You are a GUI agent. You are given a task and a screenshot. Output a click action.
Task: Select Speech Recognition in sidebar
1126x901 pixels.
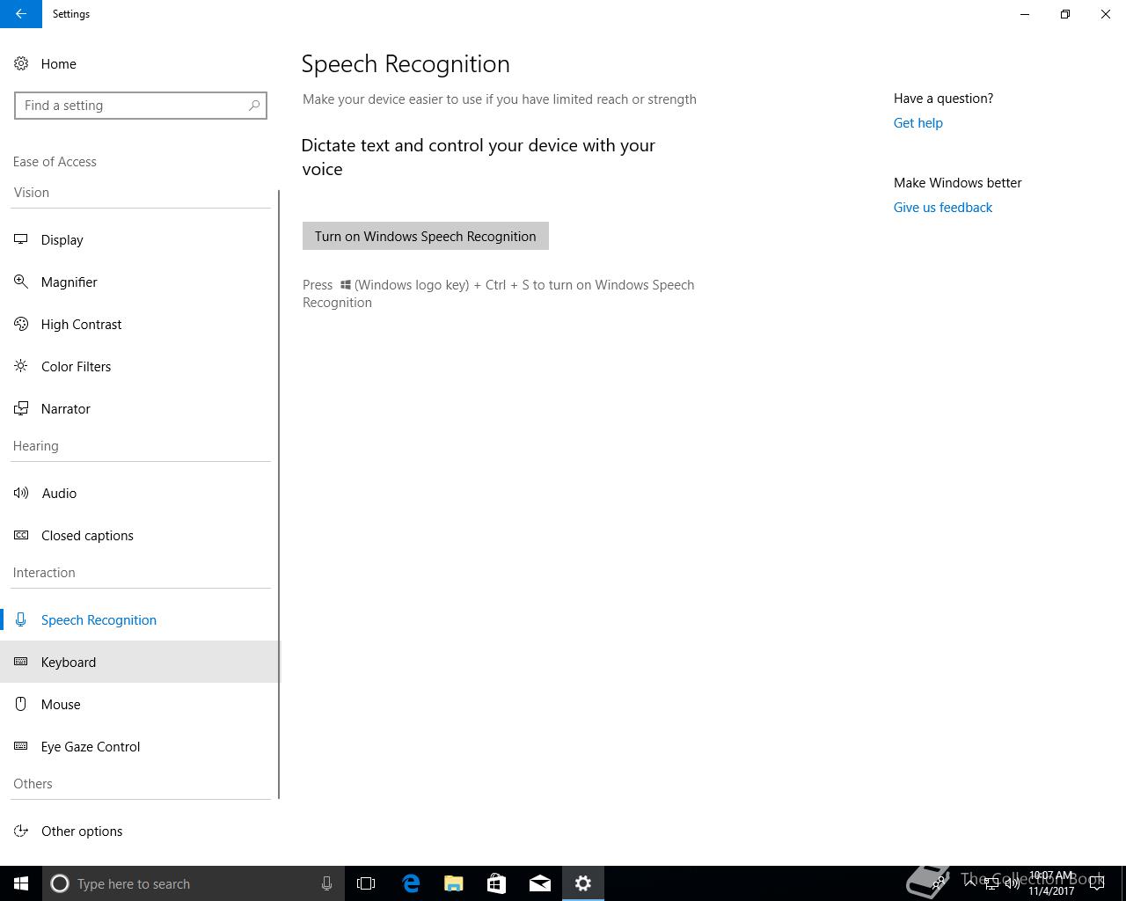(x=141, y=620)
